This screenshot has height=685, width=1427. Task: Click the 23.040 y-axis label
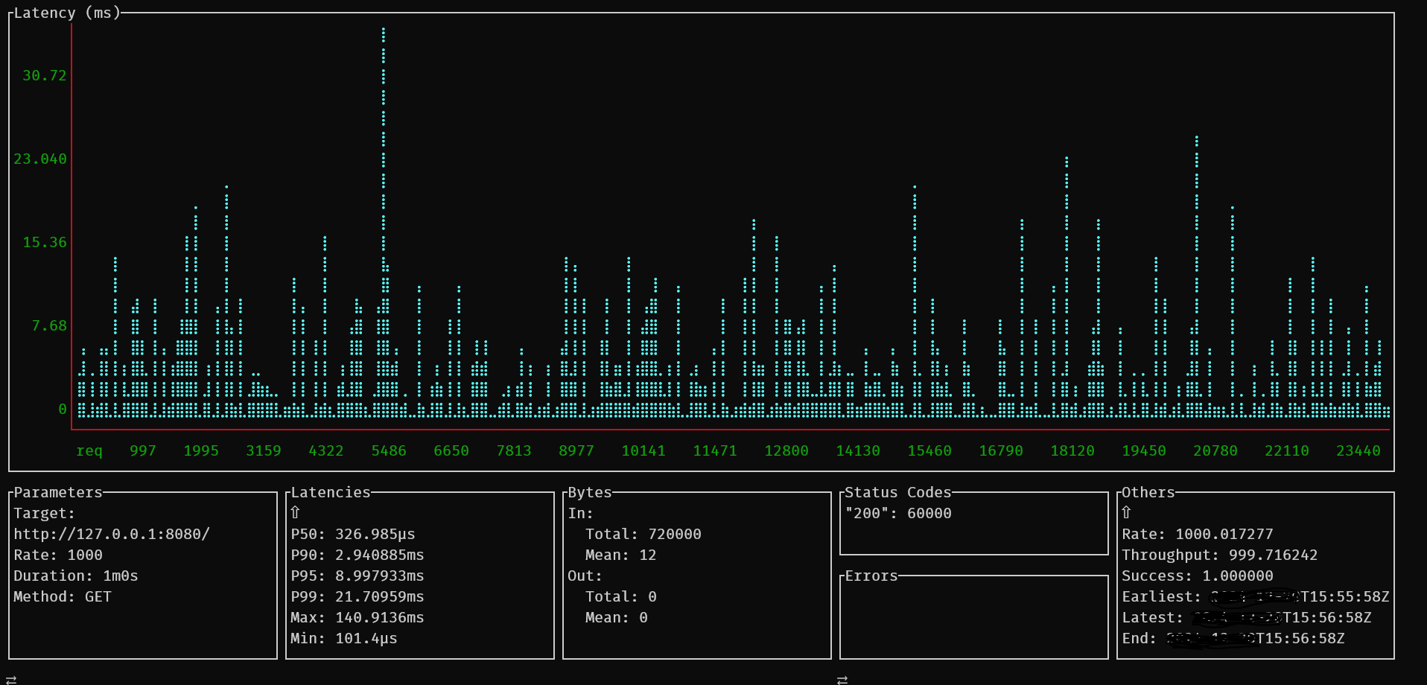pyautogui.click(x=40, y=159)
